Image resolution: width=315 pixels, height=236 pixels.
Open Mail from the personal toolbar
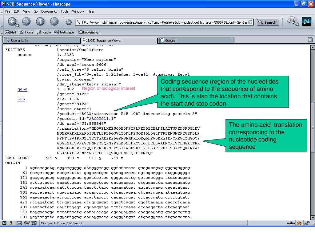pyautogui.click(x=10, y=32)
